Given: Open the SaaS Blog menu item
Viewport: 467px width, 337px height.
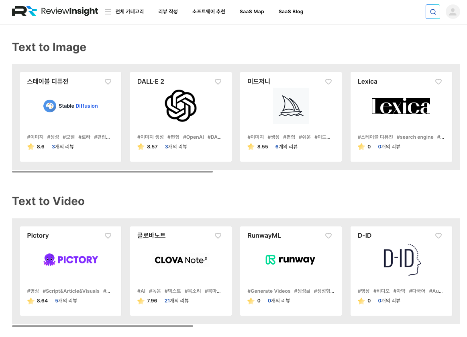Looking at the screenshot, I should point(291,12).
